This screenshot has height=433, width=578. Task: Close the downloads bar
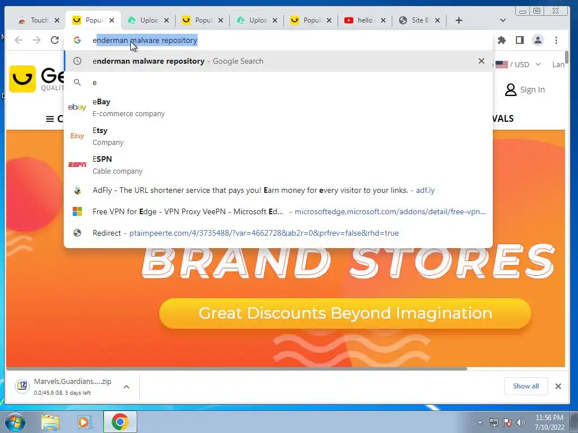(x=558, y=386)
